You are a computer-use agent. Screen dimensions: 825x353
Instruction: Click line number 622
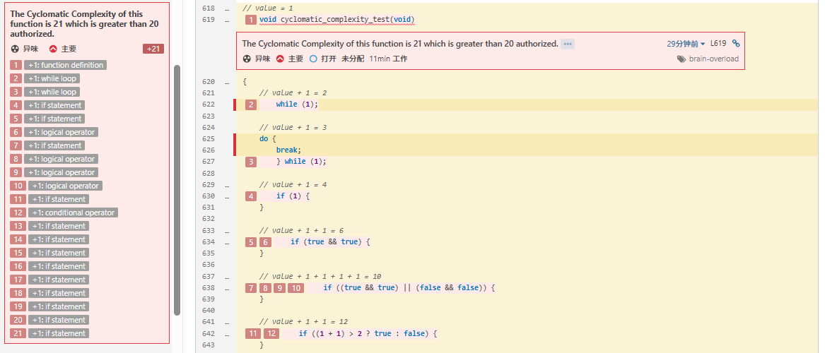pyautogui.click(x=209, y=104)
